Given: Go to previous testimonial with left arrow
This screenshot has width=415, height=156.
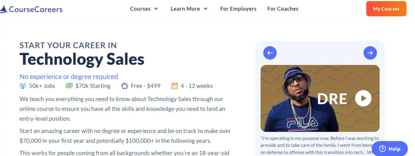Looking at the screenshot, I should click(270, 53).
